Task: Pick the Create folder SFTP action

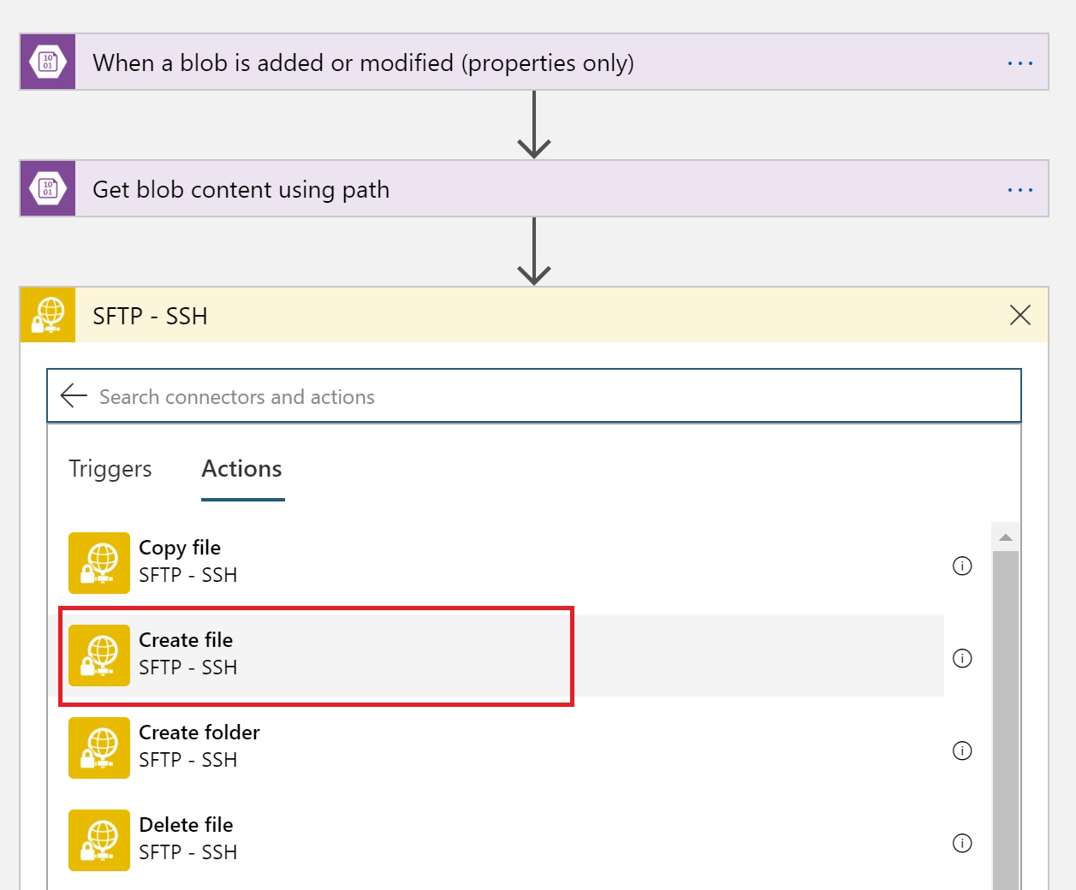Action: click(x=199, y=746)
